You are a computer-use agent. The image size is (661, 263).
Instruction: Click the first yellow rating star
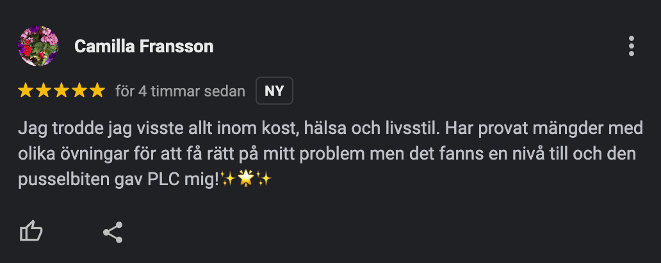[x=25, y=91]
